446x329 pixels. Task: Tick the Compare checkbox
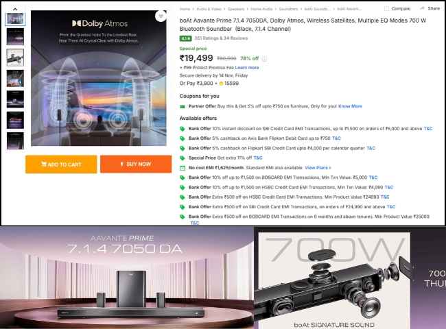pyautogui.click(x=386, y=8)
